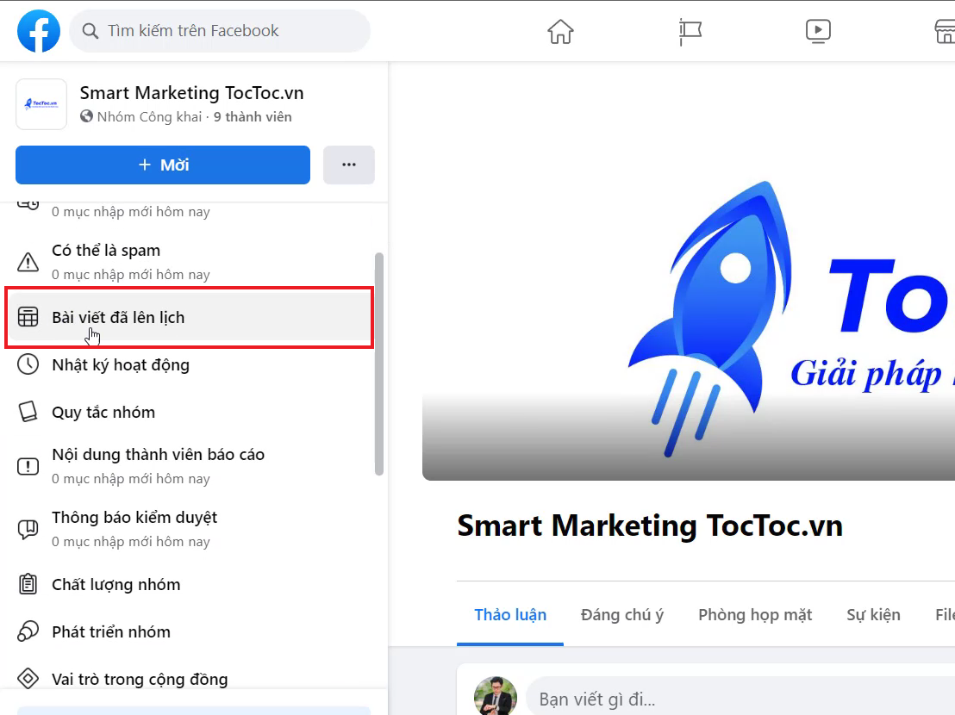Open the Home feed icon
Viewport: 955px width, 715px height.
[x=560, y=32]
